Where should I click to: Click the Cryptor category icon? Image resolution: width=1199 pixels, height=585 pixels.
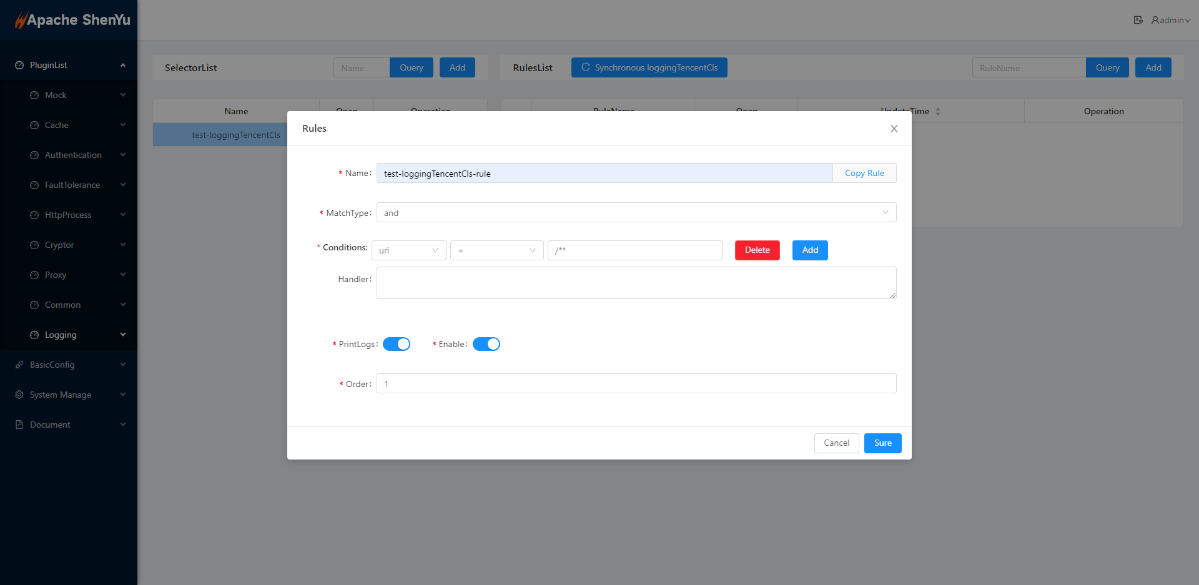click(x=34, y=245)
